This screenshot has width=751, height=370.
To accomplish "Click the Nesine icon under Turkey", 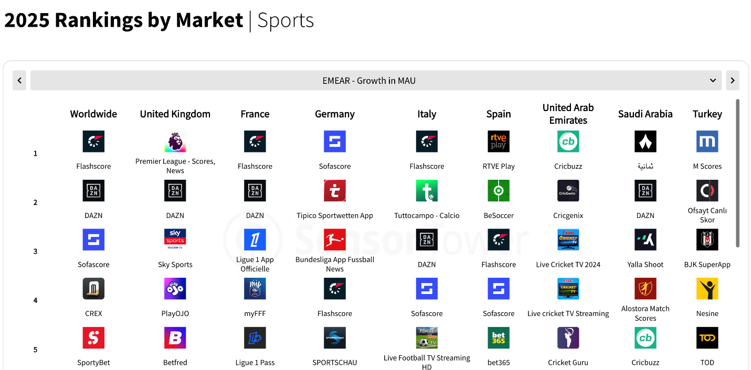I will click(707, 289).
